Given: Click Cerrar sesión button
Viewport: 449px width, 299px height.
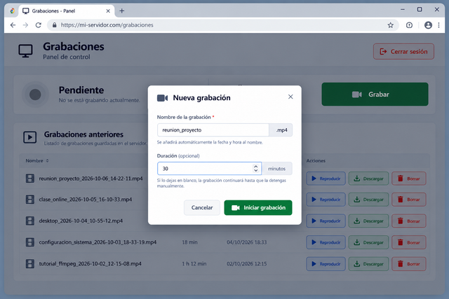Looking at the screenshot, I should 403,51.
